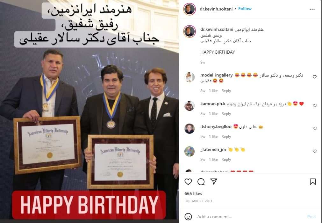This screenshot has width=322, height=223.
Task: Click the Post comment button
Action: click(x=311, y=217)
